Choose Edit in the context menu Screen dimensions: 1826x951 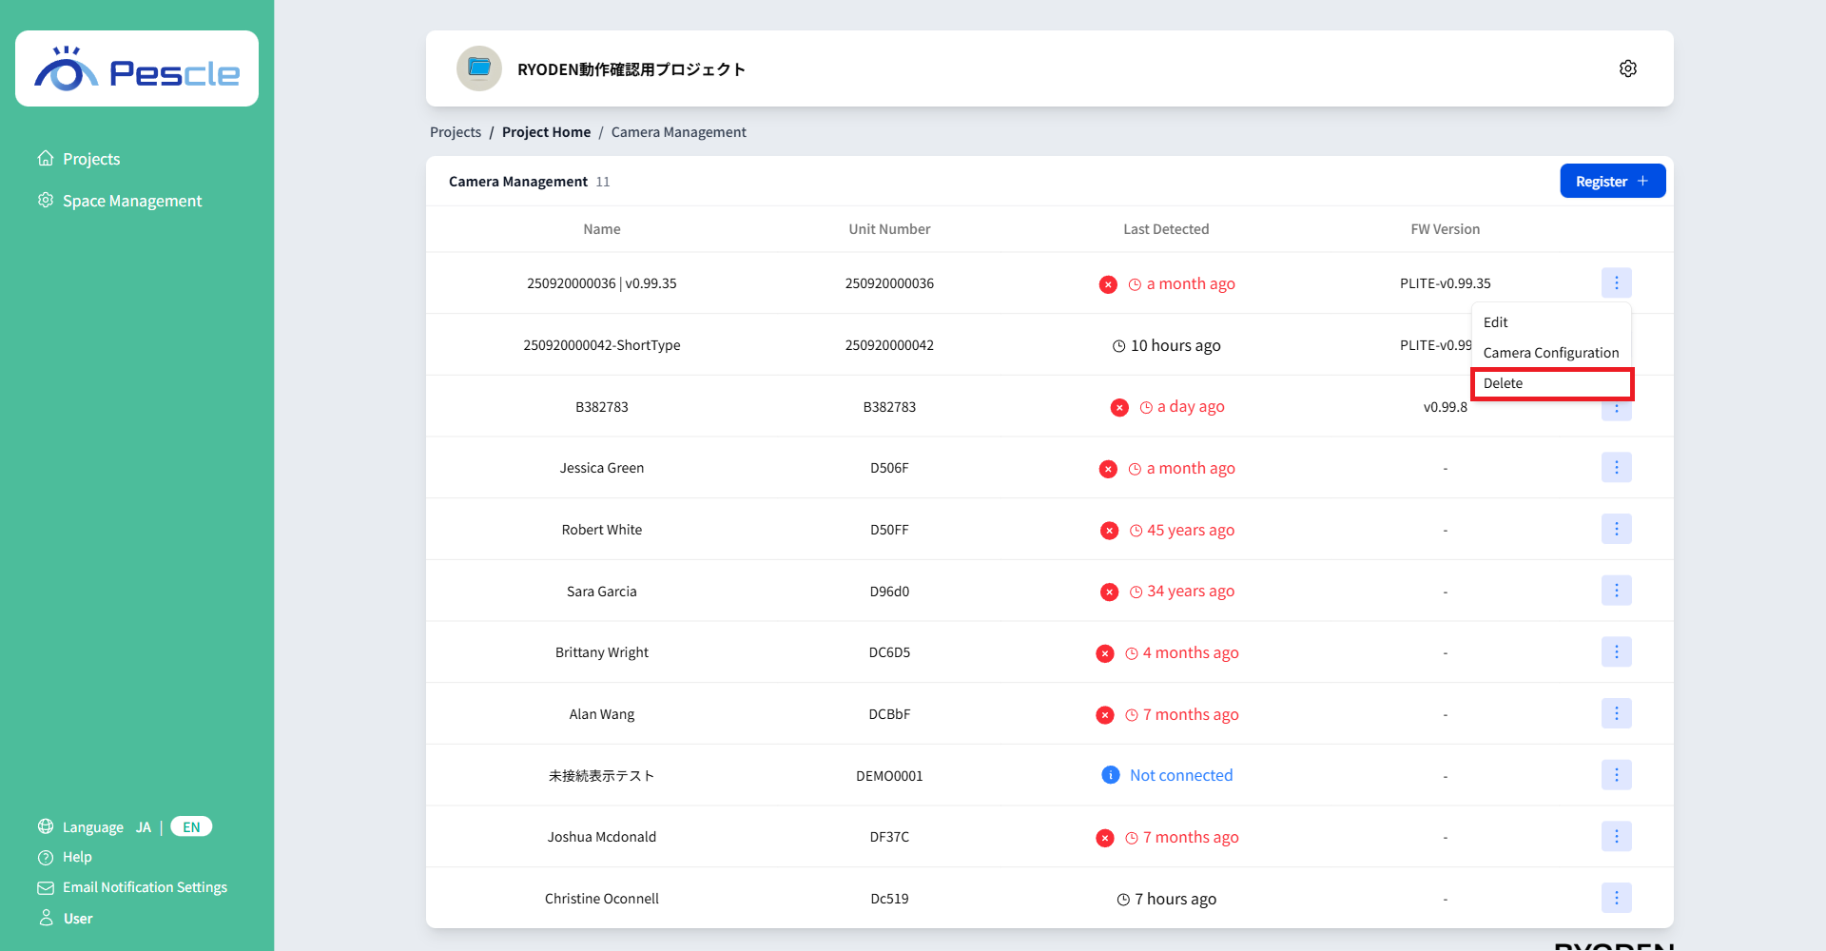pos(1496,322)
